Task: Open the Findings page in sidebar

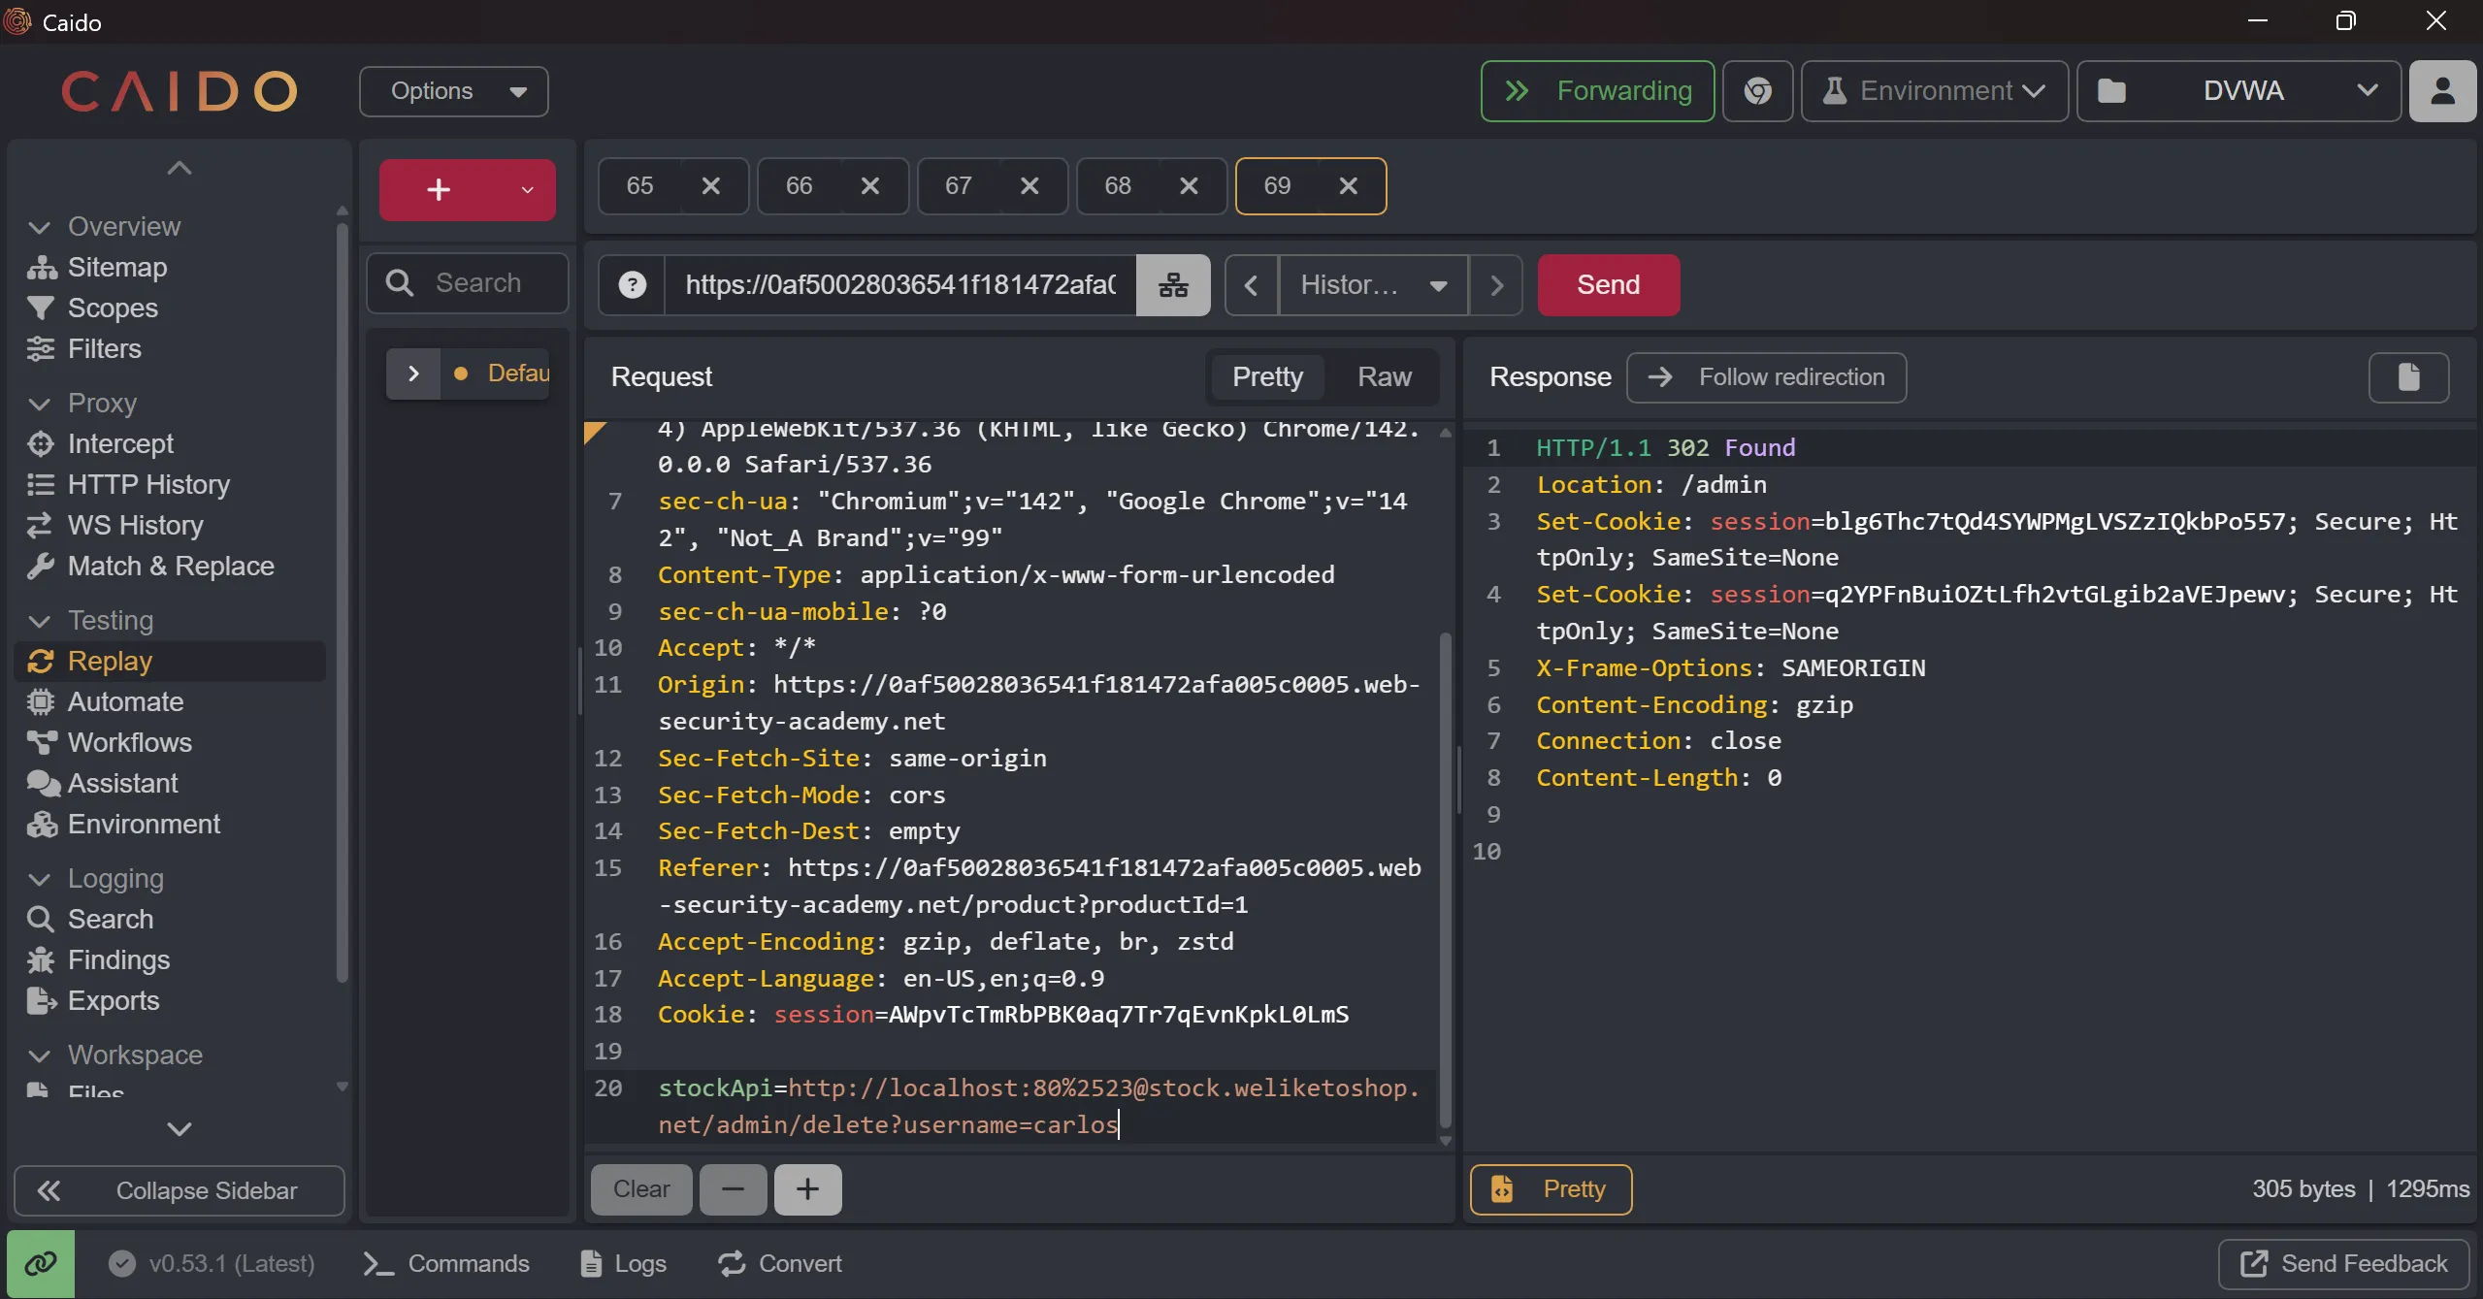Action: 118,959
